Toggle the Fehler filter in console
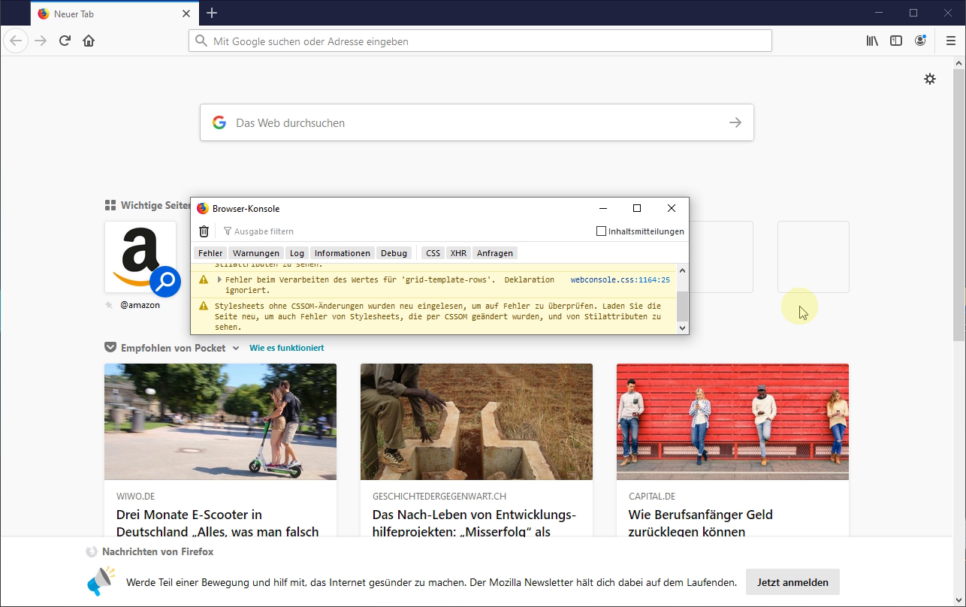966x607 pixels. coord(210,253)
